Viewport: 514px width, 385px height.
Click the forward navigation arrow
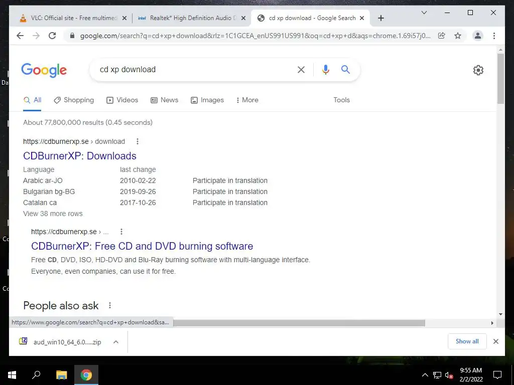pyautogui.click(x=36, y=36)
